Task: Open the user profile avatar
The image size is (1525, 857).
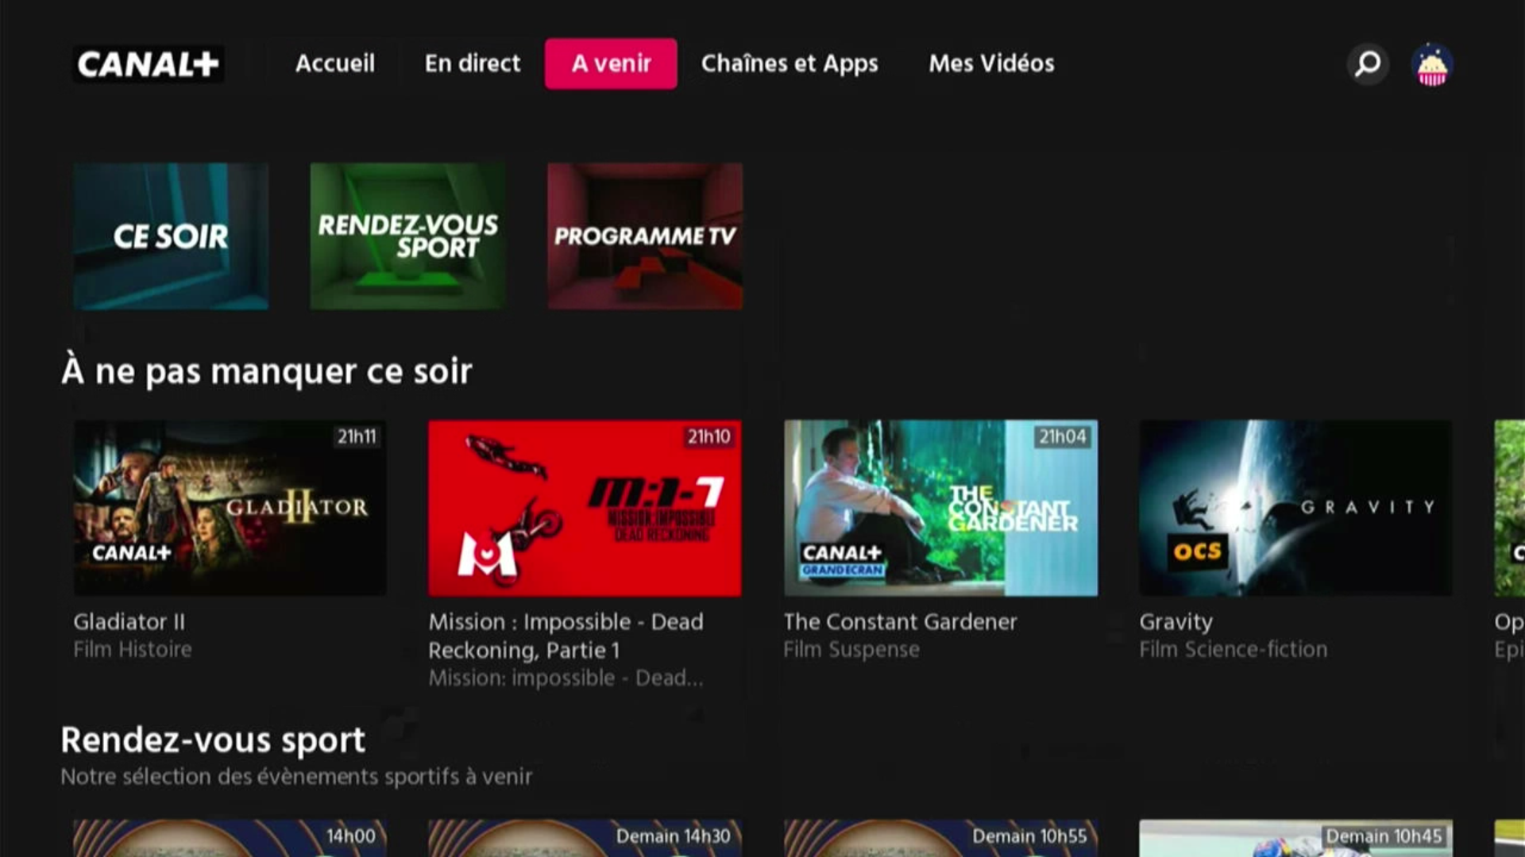Action: (x=1432, y=64)
